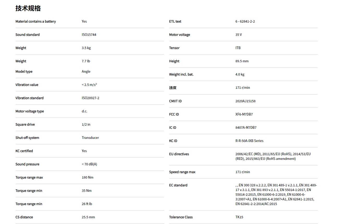Select the Tensor value ITB
This screenshot has height=224, width=337.
tap(238, 48)
